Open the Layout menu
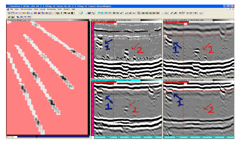The height and width of the screenshot is (142, 239). 42,9
